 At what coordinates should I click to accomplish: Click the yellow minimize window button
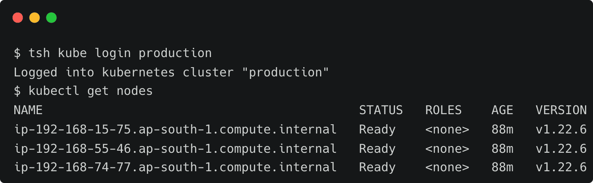pyautogui.click(x=35, y=18)
